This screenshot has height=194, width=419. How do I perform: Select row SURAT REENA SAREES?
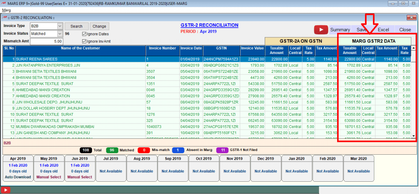207,59
